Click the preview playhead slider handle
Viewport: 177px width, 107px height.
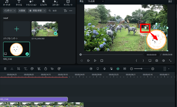(81, 55)
